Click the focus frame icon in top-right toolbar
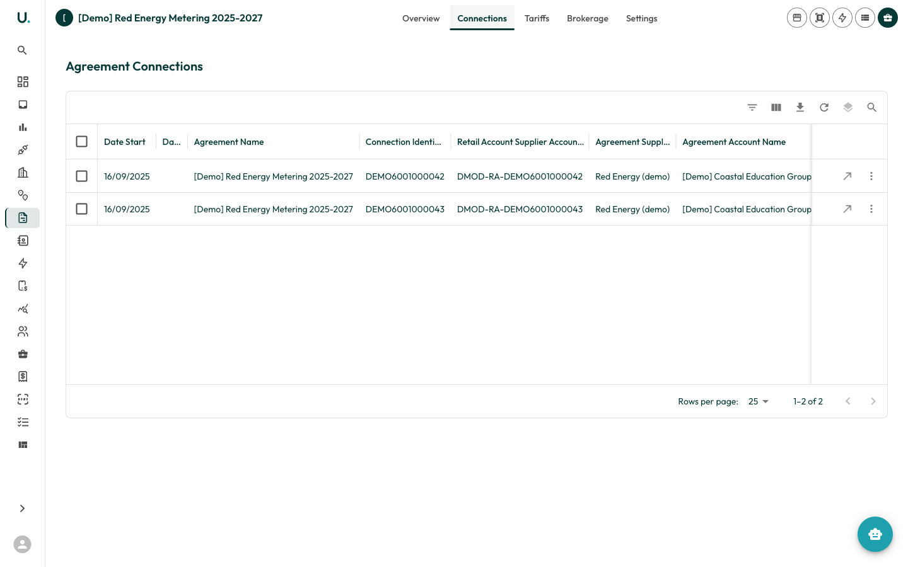Viewport: 908px width, 567px height. (x=820, y=18)
